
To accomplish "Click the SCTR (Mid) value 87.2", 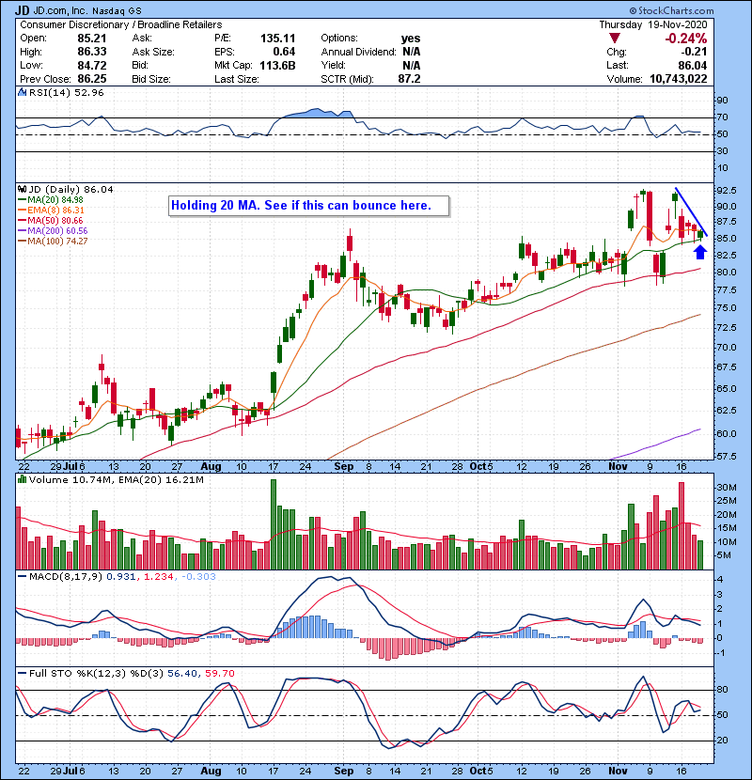I will (409, 79).
